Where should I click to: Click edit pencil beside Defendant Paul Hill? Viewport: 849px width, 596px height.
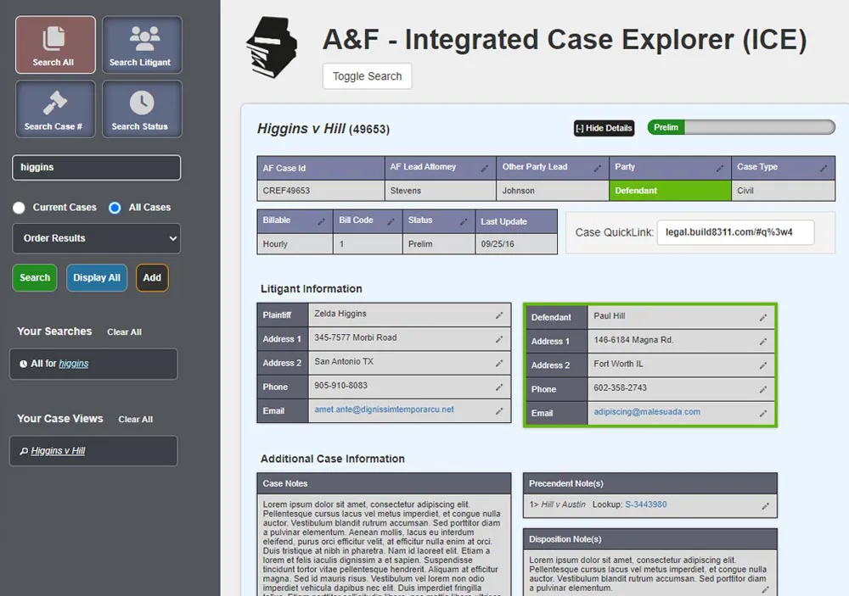coord(762,317)
